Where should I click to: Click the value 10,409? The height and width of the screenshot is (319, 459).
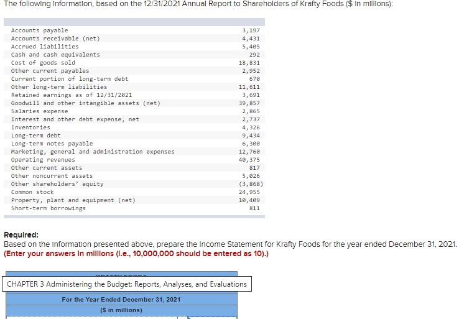tap(249, 200)
